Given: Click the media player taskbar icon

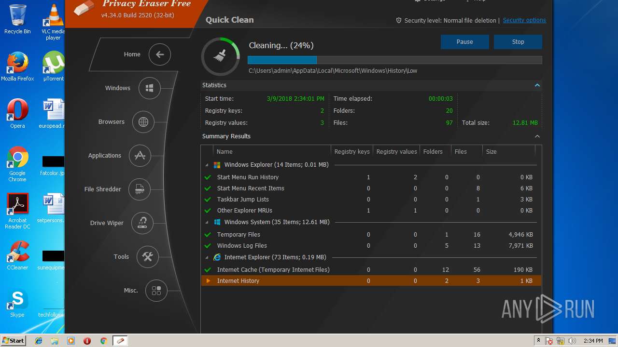Looking at the screenshot, I should click(71, 341).
